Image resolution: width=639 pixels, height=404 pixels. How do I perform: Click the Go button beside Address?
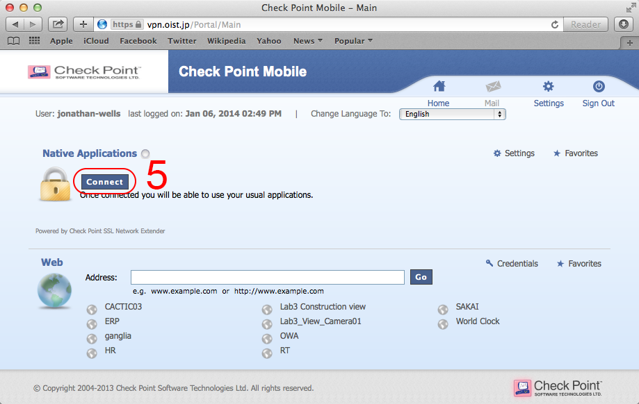[421, 277]
